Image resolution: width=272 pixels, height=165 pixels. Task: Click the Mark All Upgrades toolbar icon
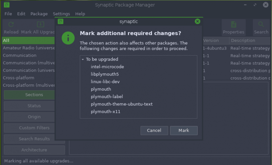point(41,24)
